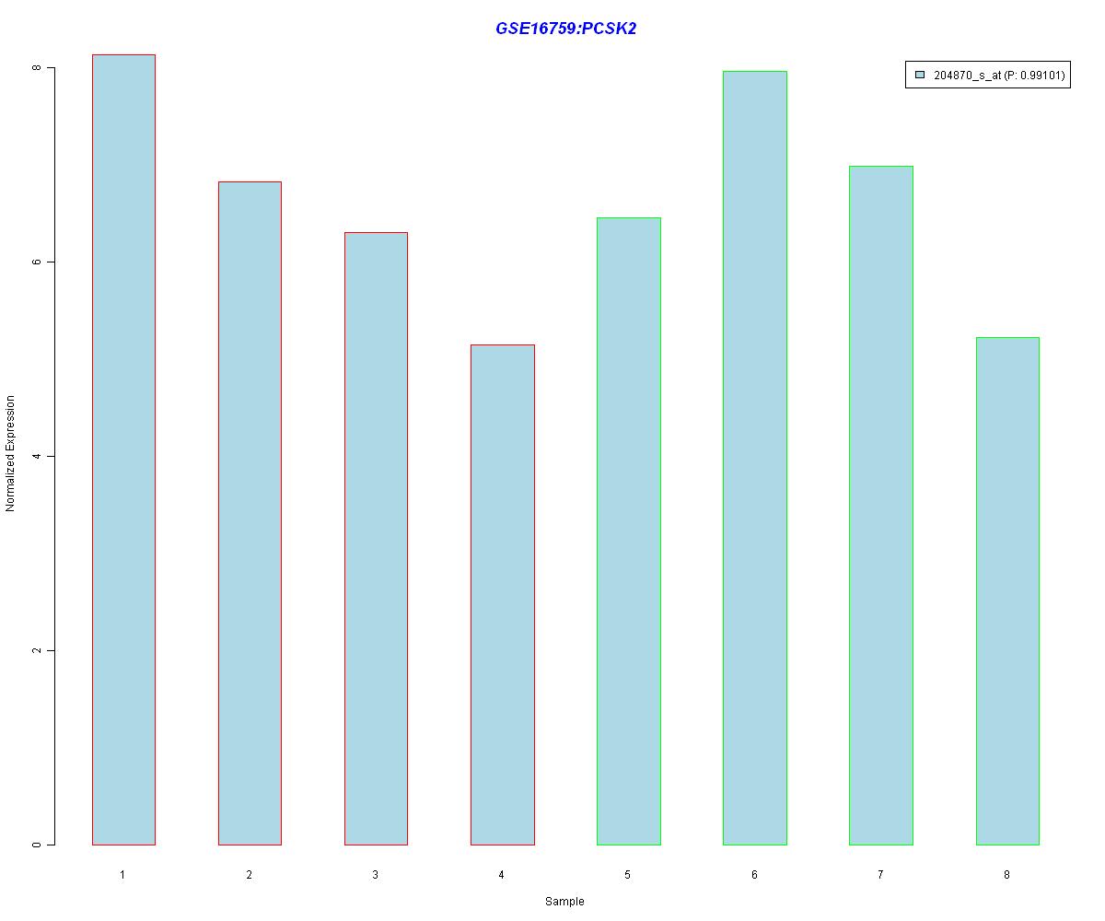The width and height of the screenshot is (1105, 921).
Task: Click the red-outlined bar for sample 1
Action: coord(123,449)
